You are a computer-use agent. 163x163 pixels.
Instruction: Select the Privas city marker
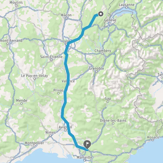(58, 93)
